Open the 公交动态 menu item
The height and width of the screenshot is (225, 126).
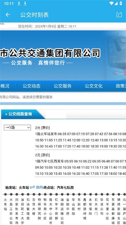click(x=31, y=86)
